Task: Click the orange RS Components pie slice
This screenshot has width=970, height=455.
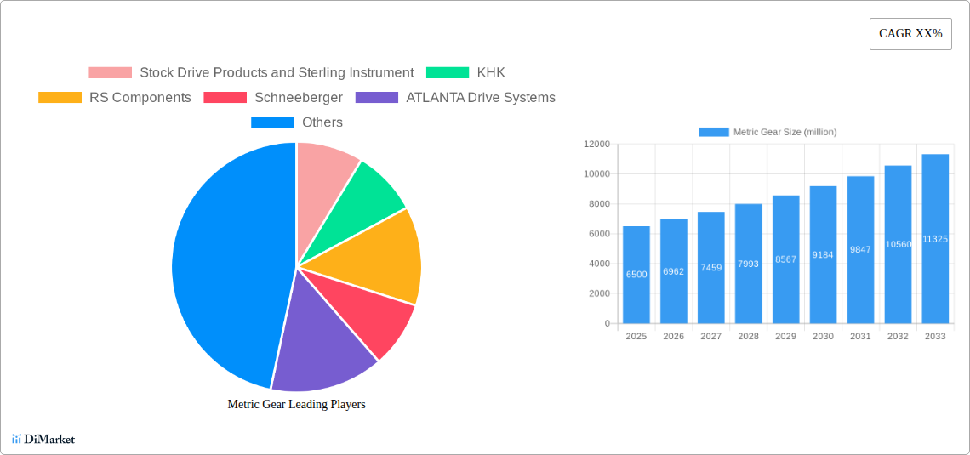Action: coord(383,257)
